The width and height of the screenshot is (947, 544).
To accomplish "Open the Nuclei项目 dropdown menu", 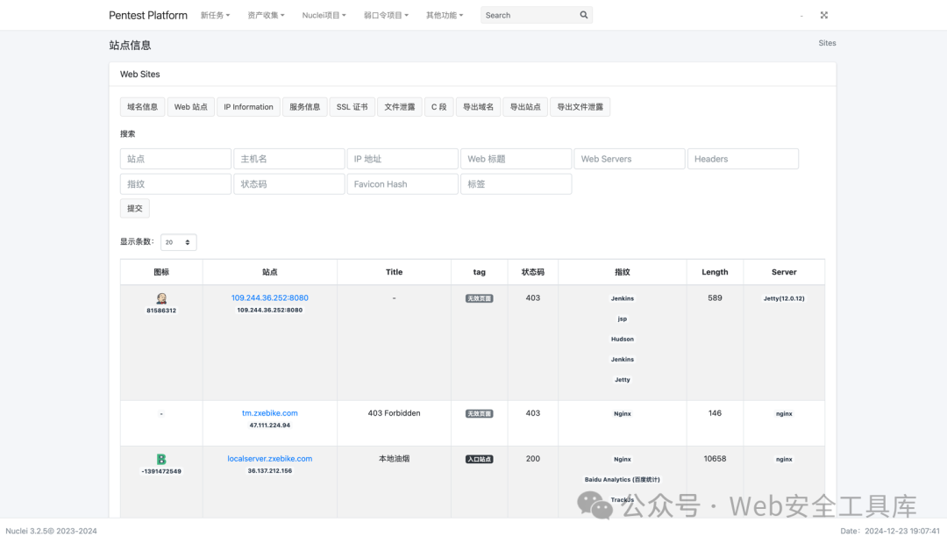I will pos(324,15).
